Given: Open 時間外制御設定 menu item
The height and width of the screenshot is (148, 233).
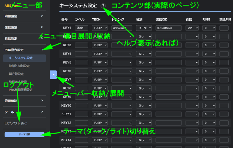Looking at the screenshot, I should (19, 66).
